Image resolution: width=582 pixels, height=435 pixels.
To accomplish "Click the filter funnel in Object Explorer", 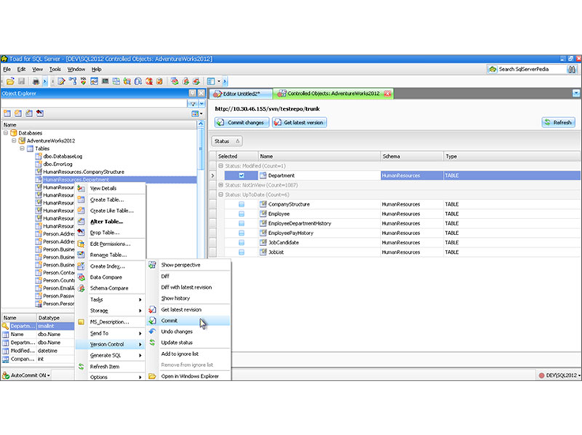I will (x=193, y=104).
